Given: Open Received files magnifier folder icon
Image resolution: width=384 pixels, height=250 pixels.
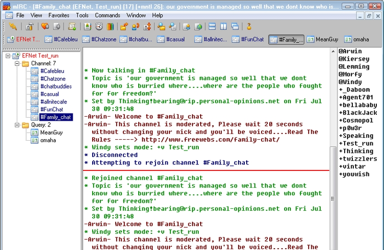Looking at the screenshot, I should click(161, 27).
